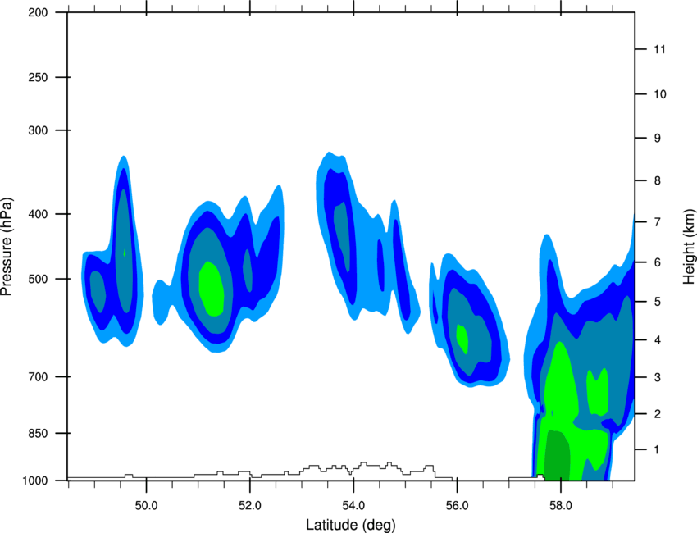
Task: Click the 52.0 latitude label
Action: coord(250,506)
